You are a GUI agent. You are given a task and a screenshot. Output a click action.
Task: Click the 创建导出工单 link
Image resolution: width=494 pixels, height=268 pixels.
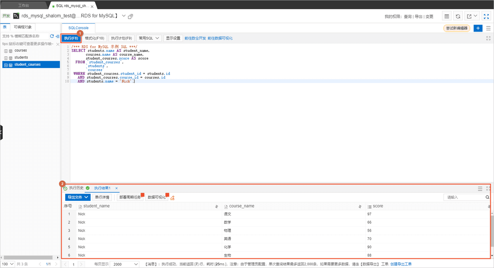point(401,264)
